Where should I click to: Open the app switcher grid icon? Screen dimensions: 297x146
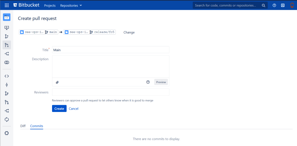7,5
